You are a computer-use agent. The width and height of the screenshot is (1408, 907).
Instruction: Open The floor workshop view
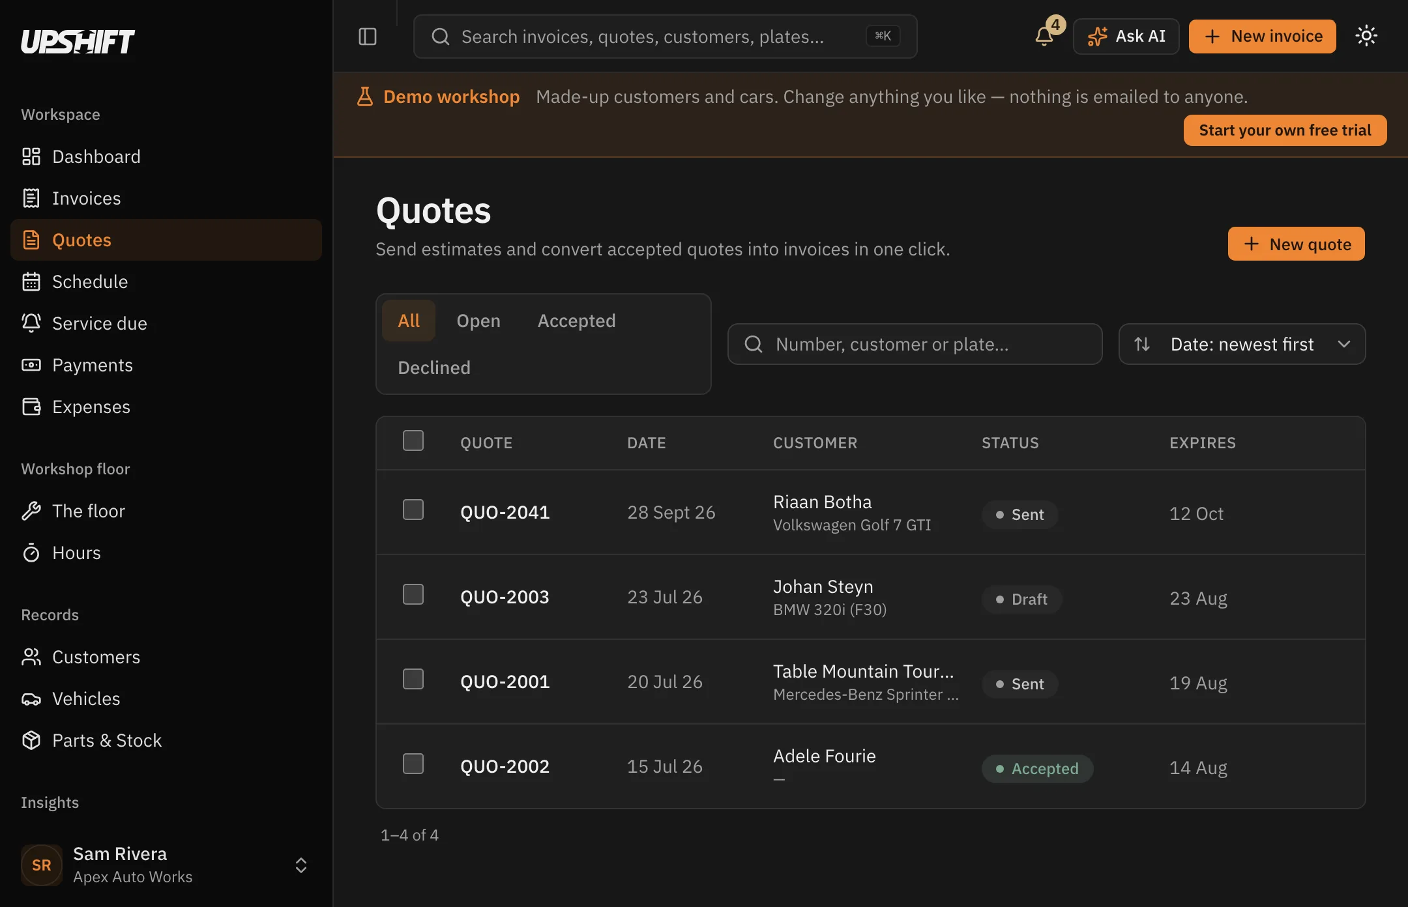pos(166,511)
